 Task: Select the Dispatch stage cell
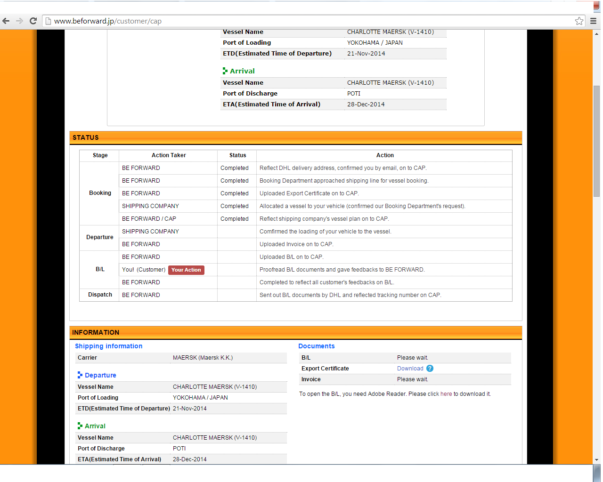tap(100, 295)
